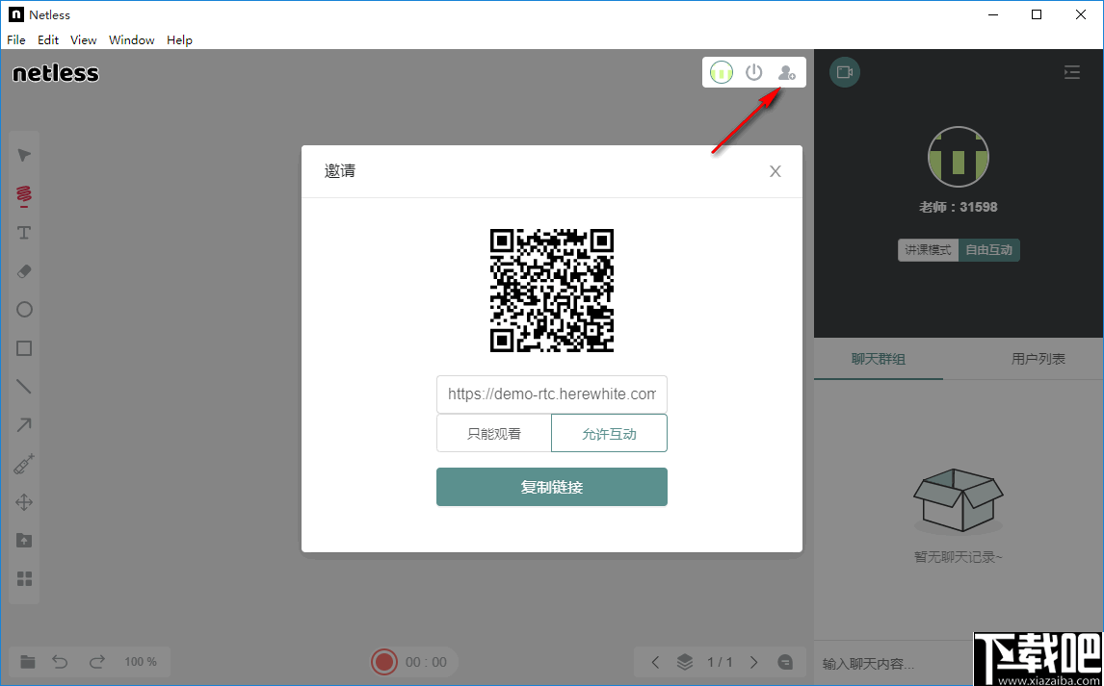
Task: Open the Help menu
Action: click(x=179, y=40)
